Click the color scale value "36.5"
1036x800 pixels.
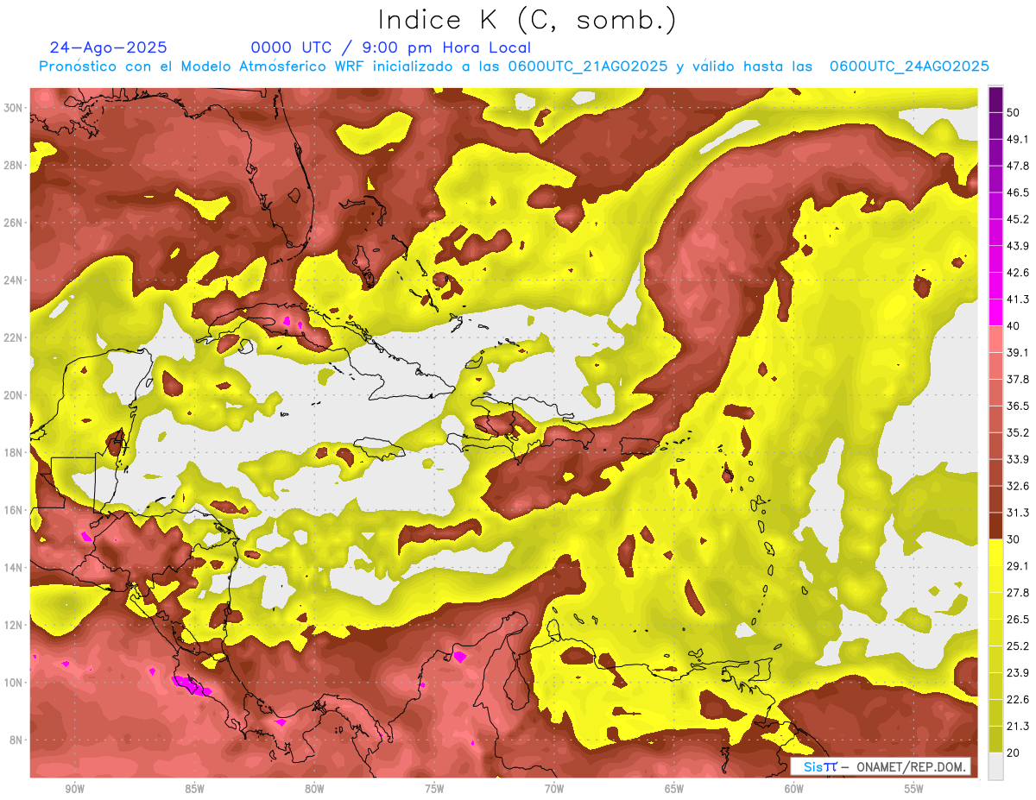point(1018,406)
